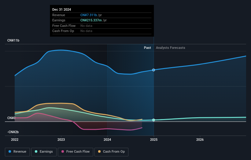251x160 pixels.
Task: Click the tooltip Earnings row label
Action: coord(59,20)
